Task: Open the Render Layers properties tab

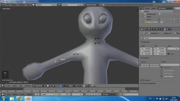Action: (149, 29)
